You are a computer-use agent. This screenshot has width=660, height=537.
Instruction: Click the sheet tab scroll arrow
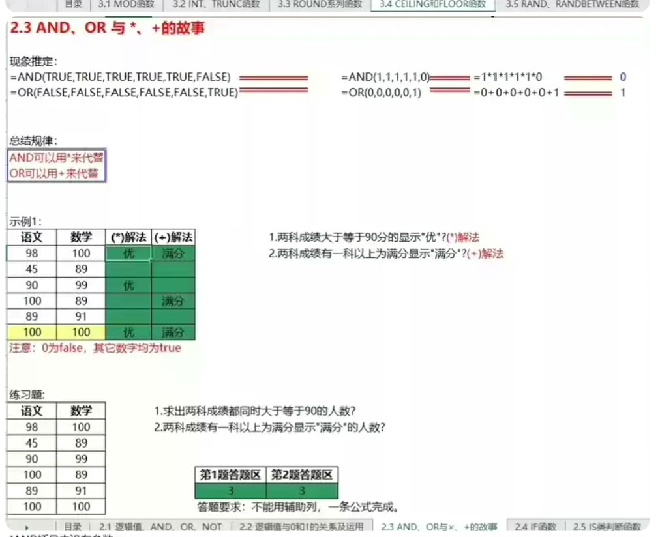[27, 527]
